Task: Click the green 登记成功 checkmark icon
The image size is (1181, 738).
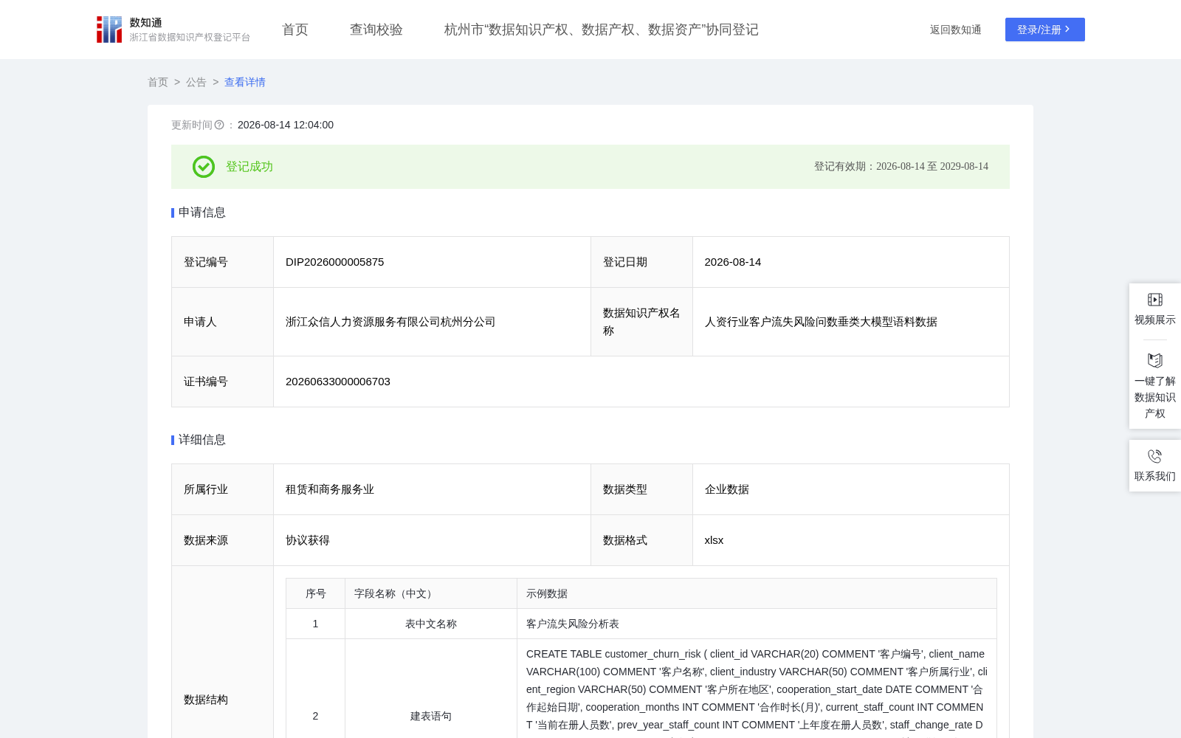Action: [204, 167]
